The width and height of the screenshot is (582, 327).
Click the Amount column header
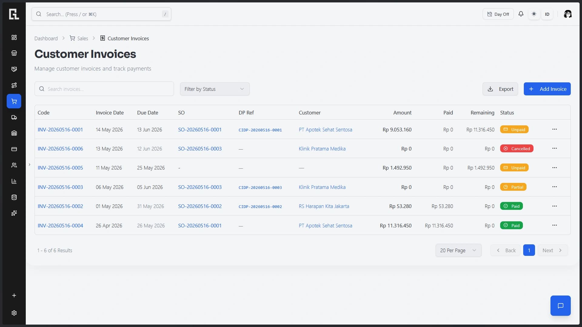click(x=402, y=113)
